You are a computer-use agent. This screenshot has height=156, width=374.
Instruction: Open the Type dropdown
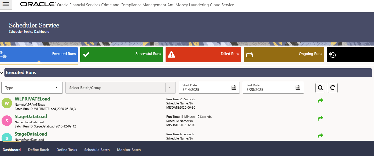tap(57, 88)
